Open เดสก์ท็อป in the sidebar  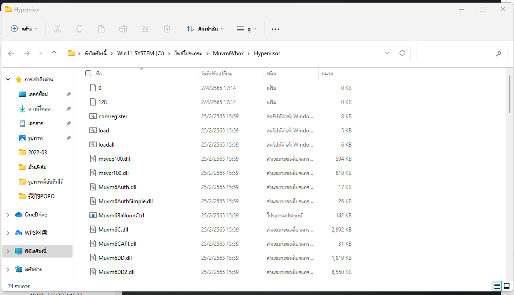[38, 94]
